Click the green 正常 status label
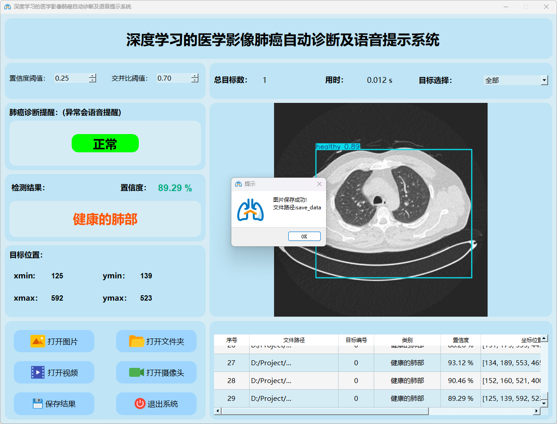 click(x=105, y=143)
